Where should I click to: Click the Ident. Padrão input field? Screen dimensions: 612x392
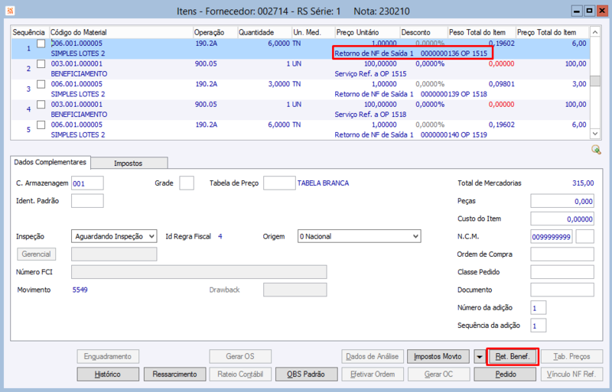click(x=87, y=201)
